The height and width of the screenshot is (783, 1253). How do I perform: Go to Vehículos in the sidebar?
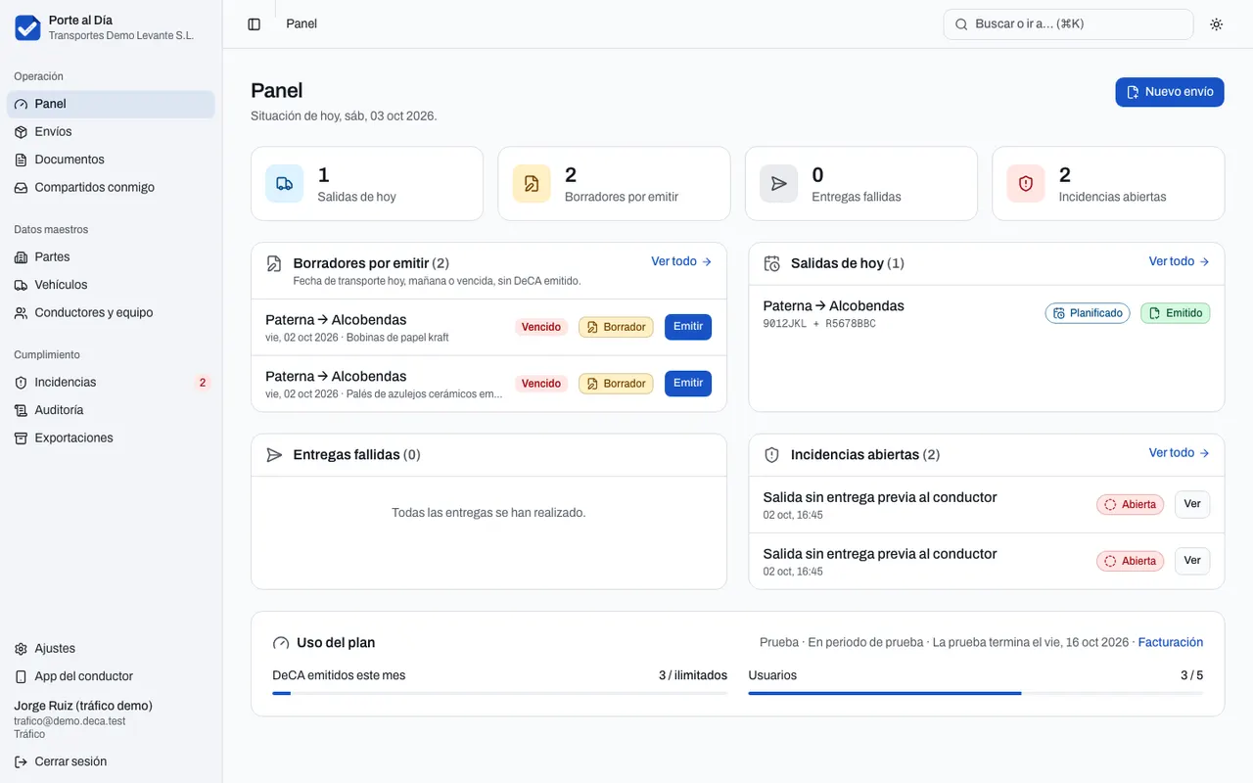[x=111, y=285]
